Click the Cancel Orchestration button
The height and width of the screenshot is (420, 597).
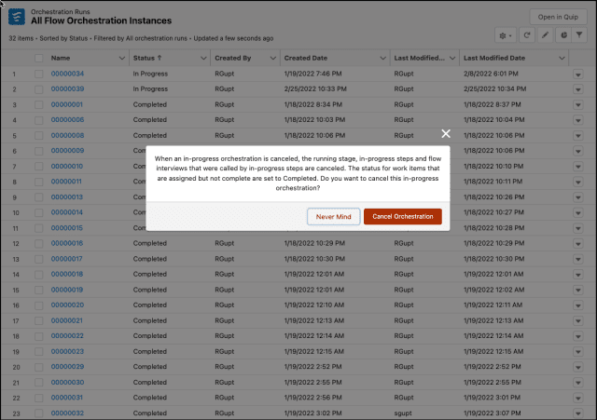(x=402, y=216)
